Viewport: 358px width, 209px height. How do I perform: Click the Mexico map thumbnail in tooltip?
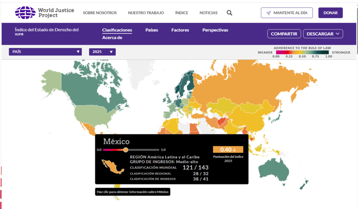coord(113,167)
